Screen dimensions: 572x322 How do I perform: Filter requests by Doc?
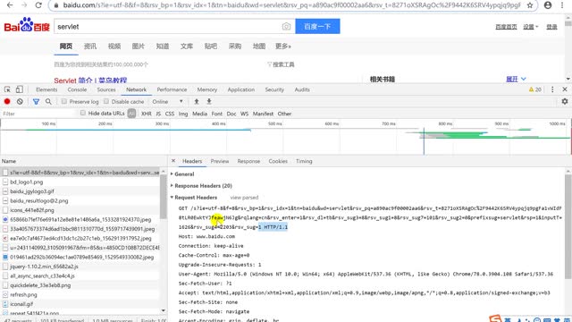click(231, 114)
